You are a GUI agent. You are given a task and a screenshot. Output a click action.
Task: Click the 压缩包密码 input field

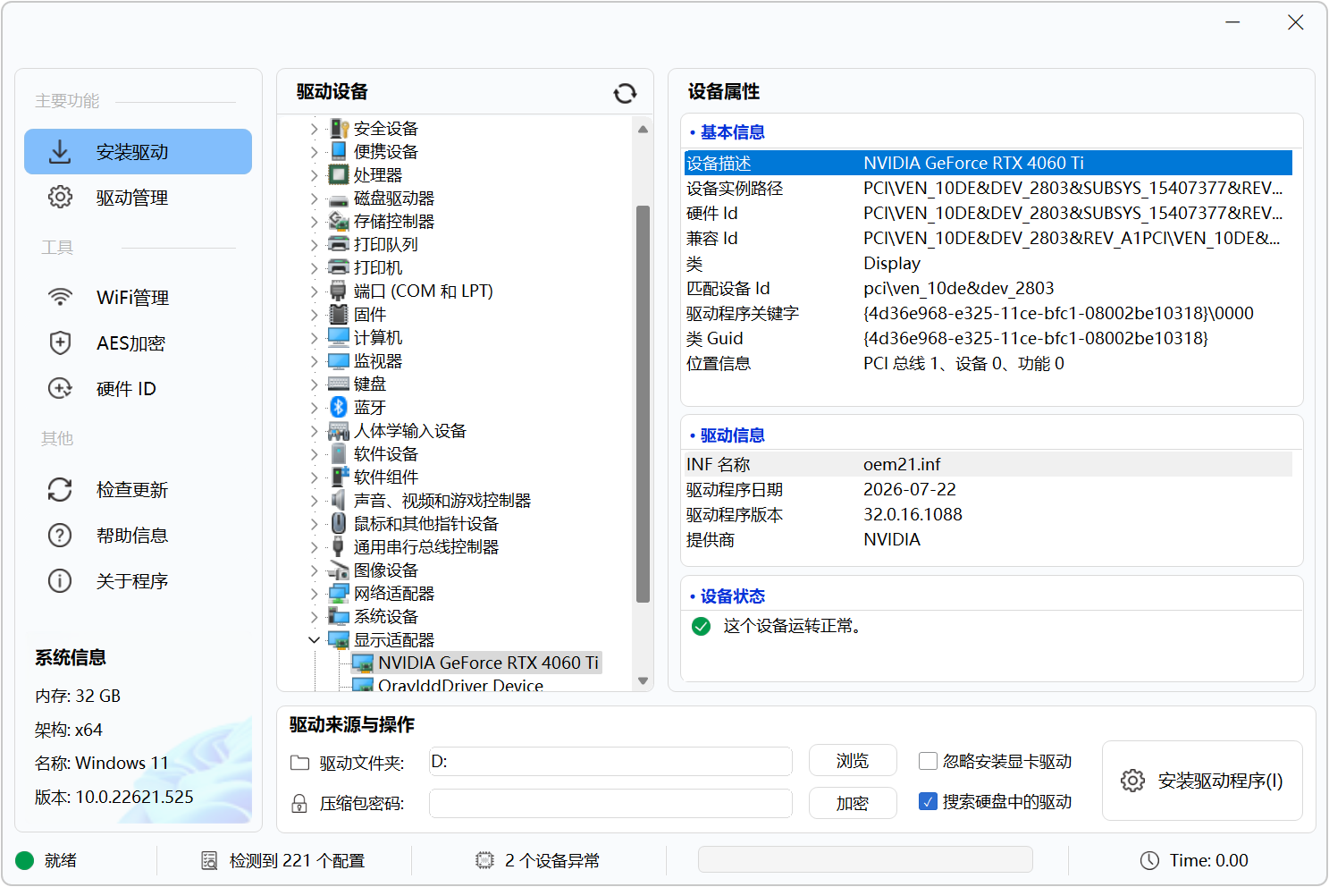pyautogui.click(x=610, y=803)
